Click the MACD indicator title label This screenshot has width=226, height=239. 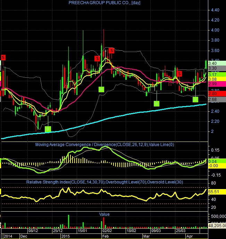coord(104,145)
